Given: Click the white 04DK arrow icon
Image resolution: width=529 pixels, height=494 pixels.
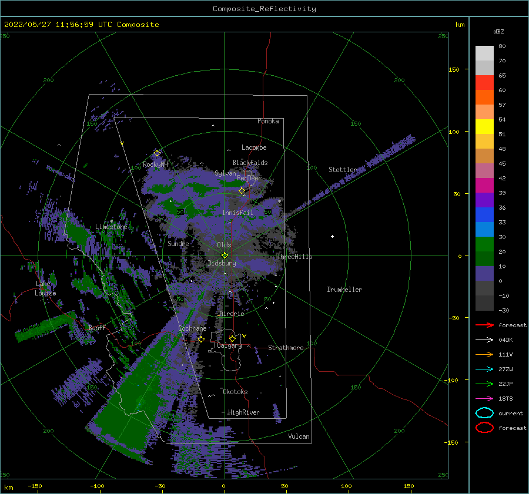Looking at the screenshot, I should click(x=484, y=340).
